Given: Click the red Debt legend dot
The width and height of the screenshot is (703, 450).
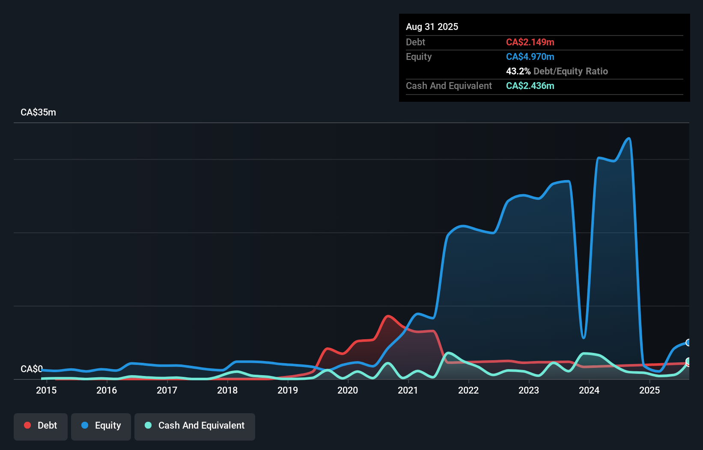Looking at the screenshot, I should (27, 425).
